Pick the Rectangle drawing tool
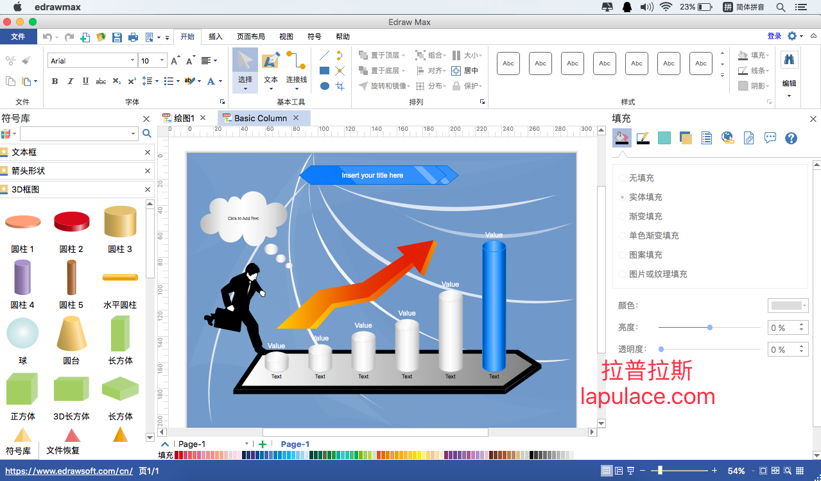Viewport: 821px width, 481px height. (x=325, y=71)
